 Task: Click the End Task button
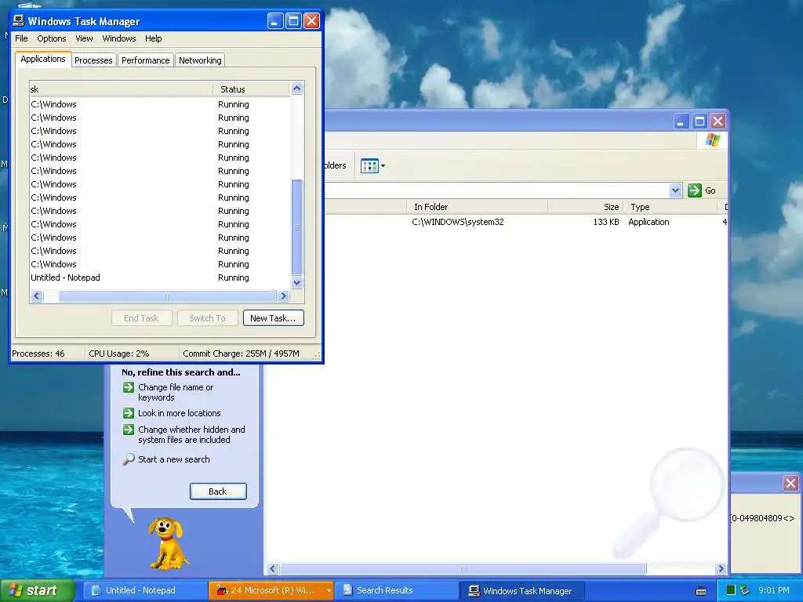(x=141, y=318)
